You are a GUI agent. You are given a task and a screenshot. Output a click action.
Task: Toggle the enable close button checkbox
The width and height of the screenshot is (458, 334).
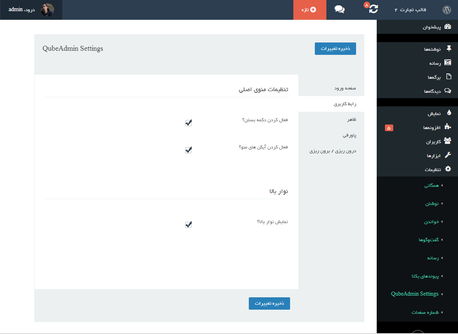189,123
